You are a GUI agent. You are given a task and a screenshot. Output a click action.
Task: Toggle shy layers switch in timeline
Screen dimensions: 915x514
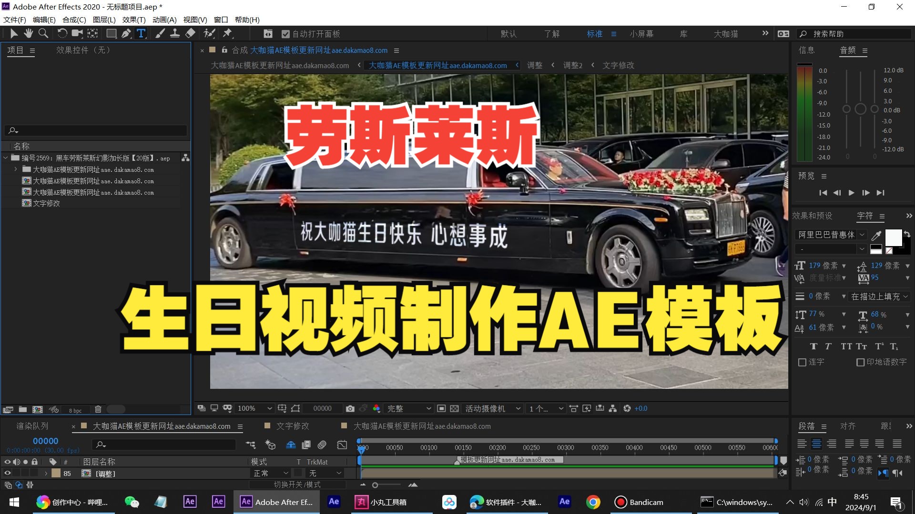[291, 445]
